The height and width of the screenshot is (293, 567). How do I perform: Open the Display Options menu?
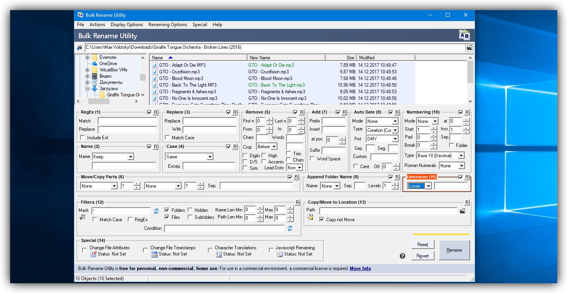(x=127, y=25)
